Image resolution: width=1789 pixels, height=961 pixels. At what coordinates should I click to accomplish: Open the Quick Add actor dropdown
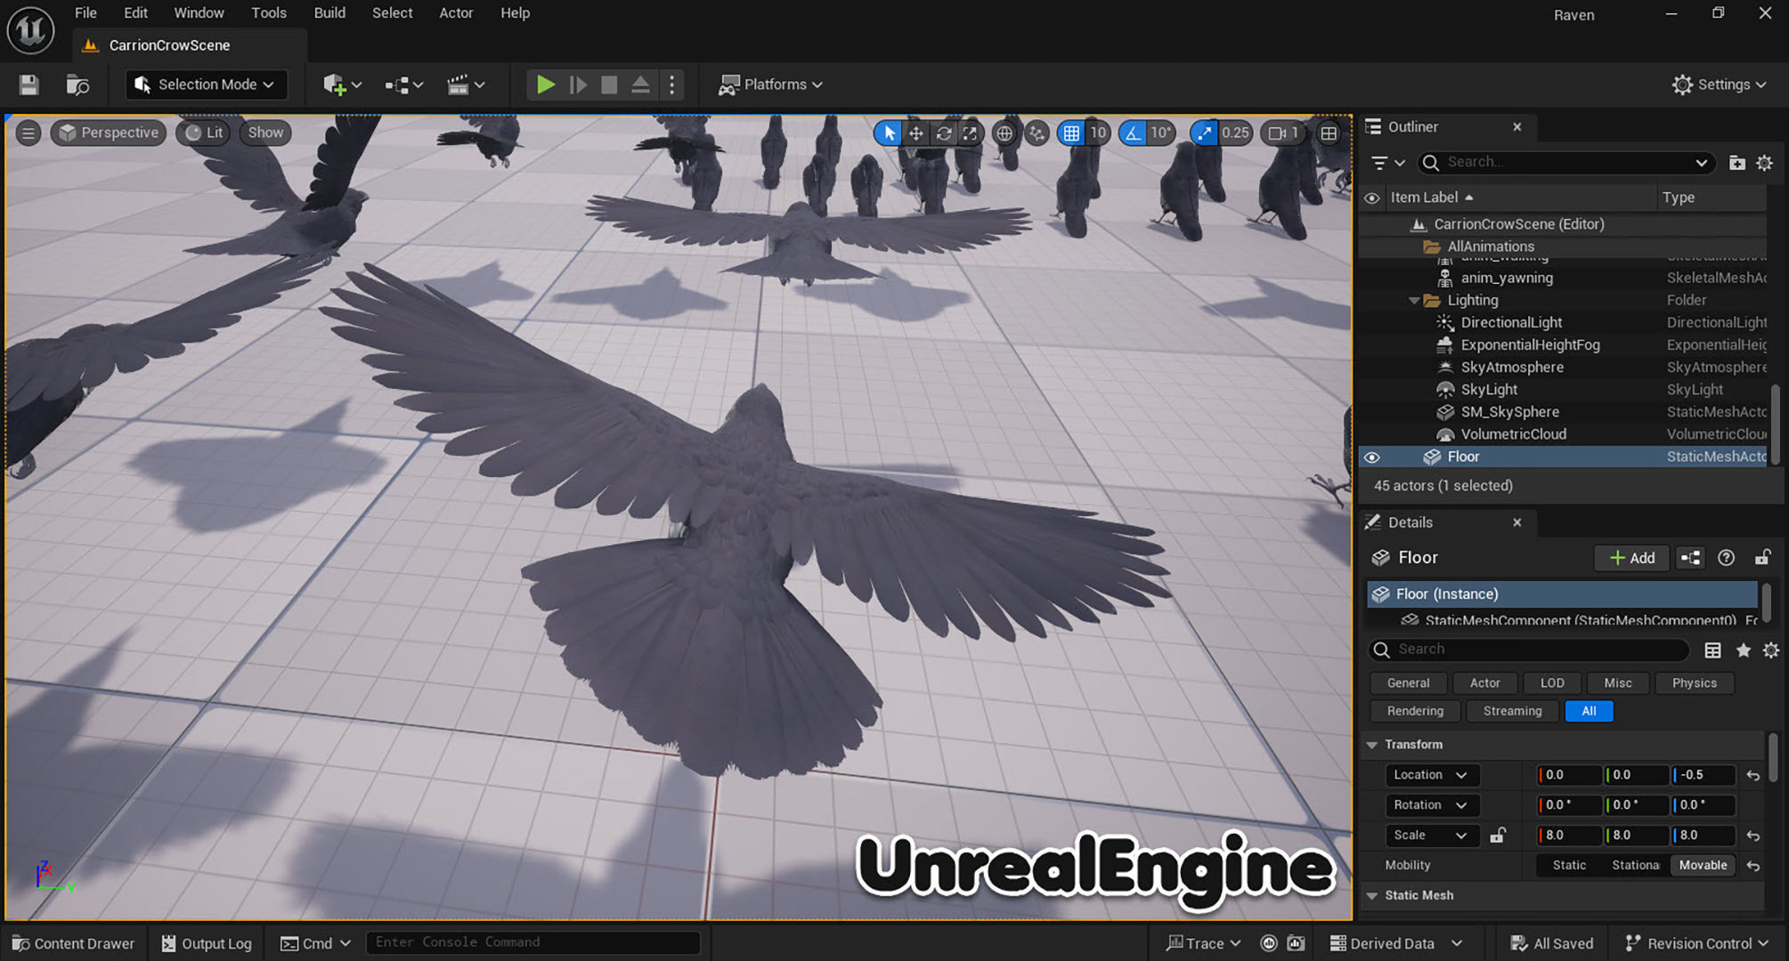[342, 85]
